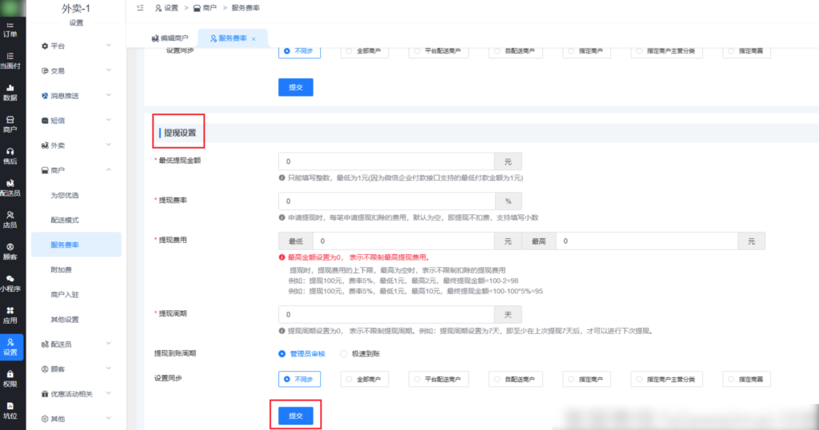This screenshot has height=430, width=819.
Task: Switch to the 编辑商户 tab
Action: coord(170,38)
